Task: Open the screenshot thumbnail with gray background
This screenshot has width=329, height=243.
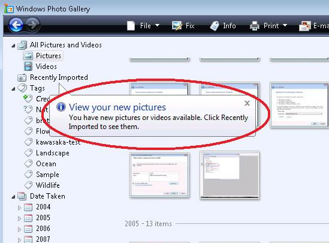Action: click(x=230, y=175)
